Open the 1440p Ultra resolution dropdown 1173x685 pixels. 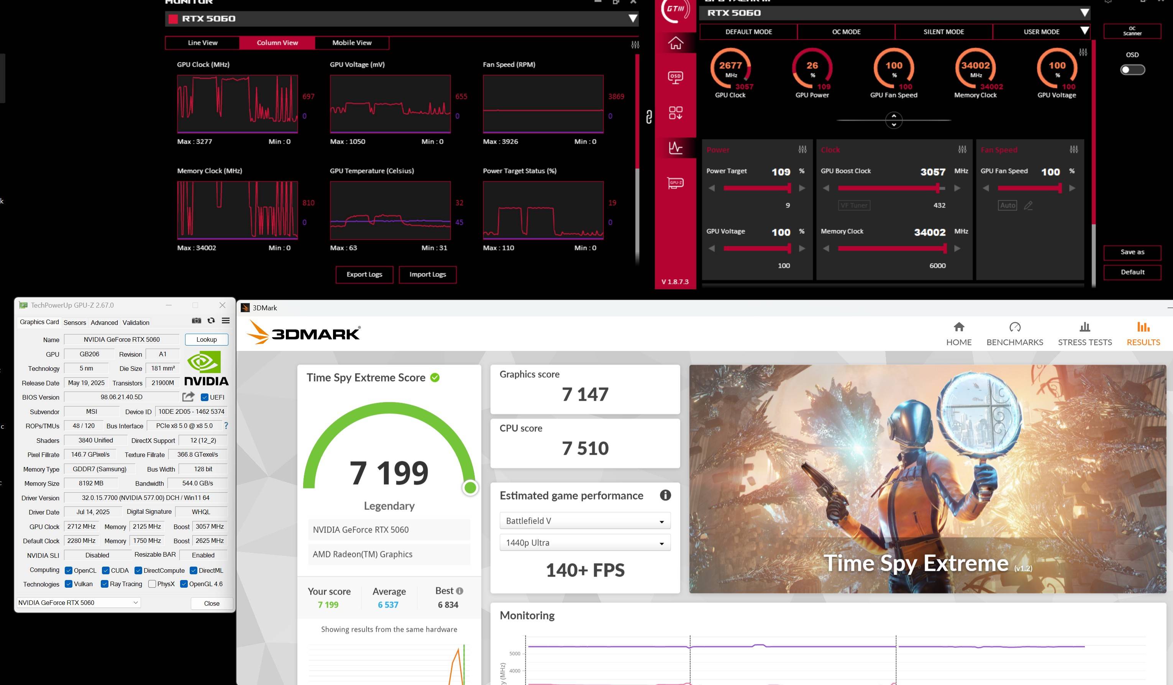pyautogui.click(x=585, y=542)
